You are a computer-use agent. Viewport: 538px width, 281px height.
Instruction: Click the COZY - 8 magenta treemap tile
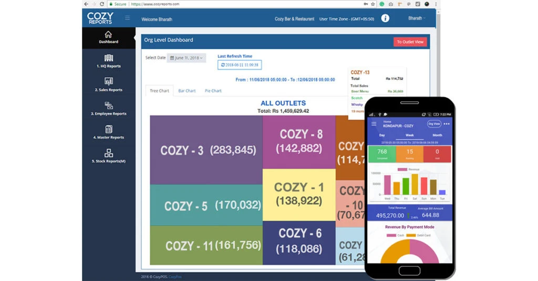pyautogui.click(x=299, y=142)
